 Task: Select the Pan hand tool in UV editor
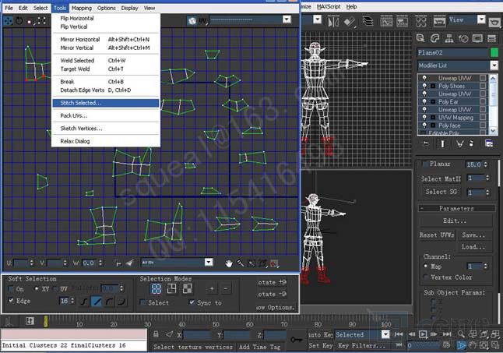click(x=228, y=263)
